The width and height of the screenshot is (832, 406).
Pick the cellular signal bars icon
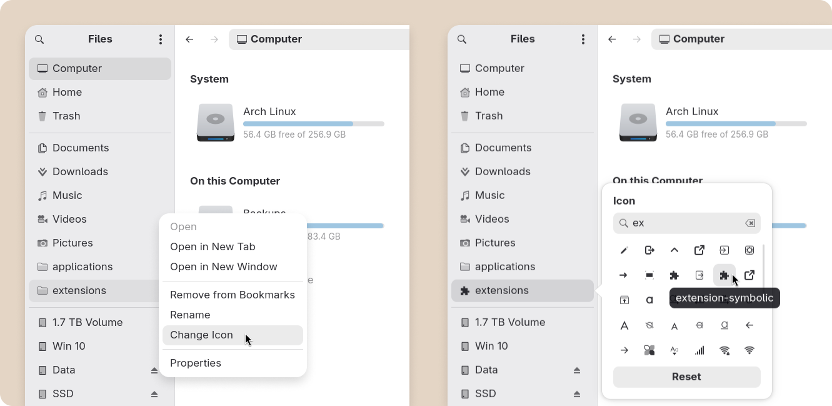(x=699, y=350)
